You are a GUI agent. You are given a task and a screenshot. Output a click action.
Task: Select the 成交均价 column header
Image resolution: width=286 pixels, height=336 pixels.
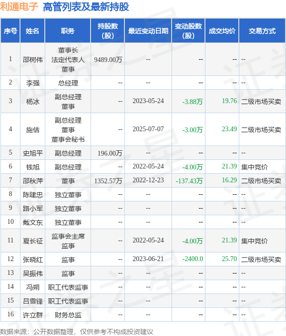[222, 31]
